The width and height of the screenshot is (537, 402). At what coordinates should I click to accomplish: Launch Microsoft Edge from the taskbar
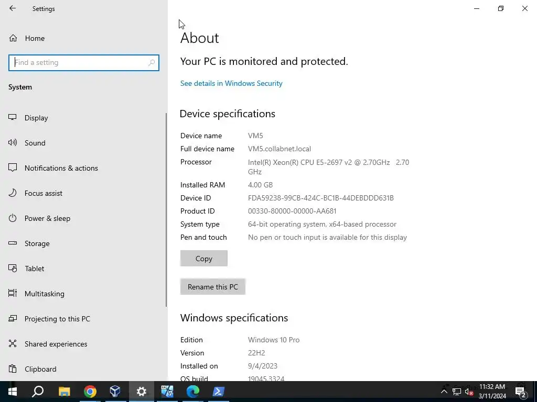pos(193,392)
